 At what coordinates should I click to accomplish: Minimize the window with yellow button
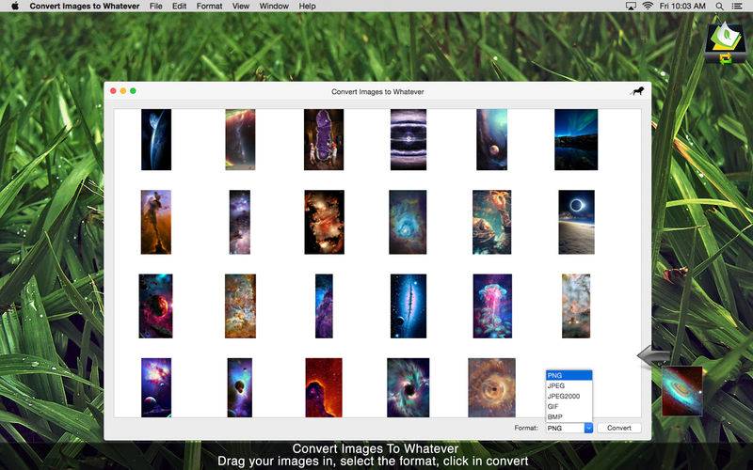click(123, 91)
